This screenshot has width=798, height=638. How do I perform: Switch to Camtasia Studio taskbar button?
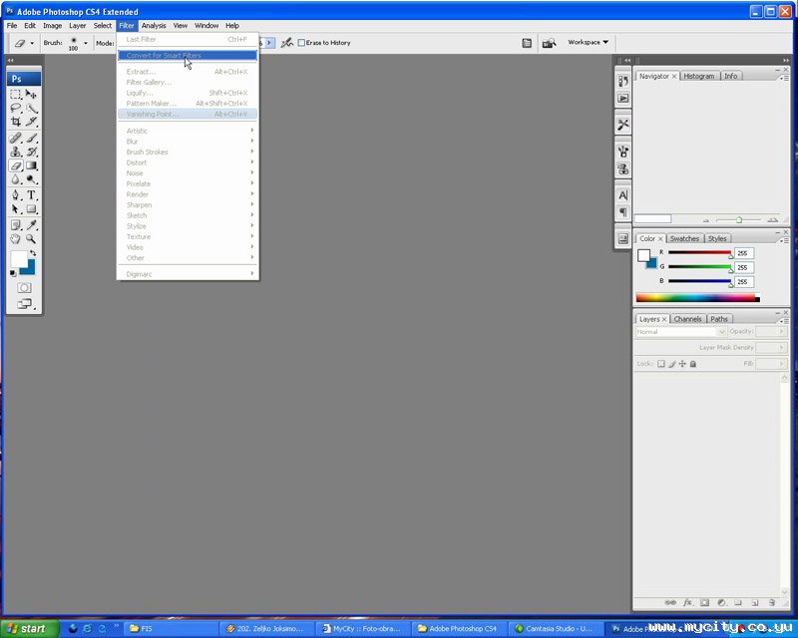[555, 629]
